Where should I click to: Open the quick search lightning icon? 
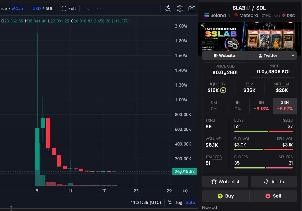coord(168,9)
